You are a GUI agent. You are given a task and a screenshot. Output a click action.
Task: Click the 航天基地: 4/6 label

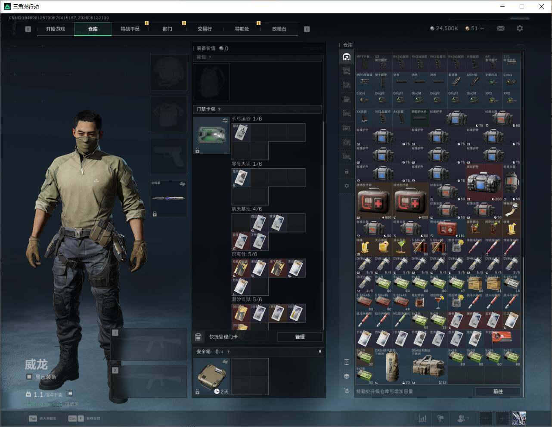click(247, 209)
